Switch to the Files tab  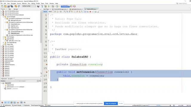[10, 9]
